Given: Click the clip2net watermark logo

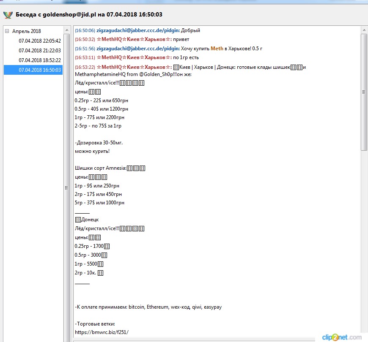Looking at the screenshot, I should pyautogui.click(x=341, y=337).
